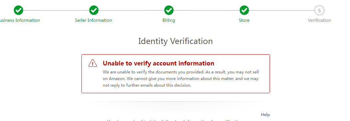Click the step 5 Verification circle
Screen dimensions: 350x121
pyautogui.click(x=319, y=10)
